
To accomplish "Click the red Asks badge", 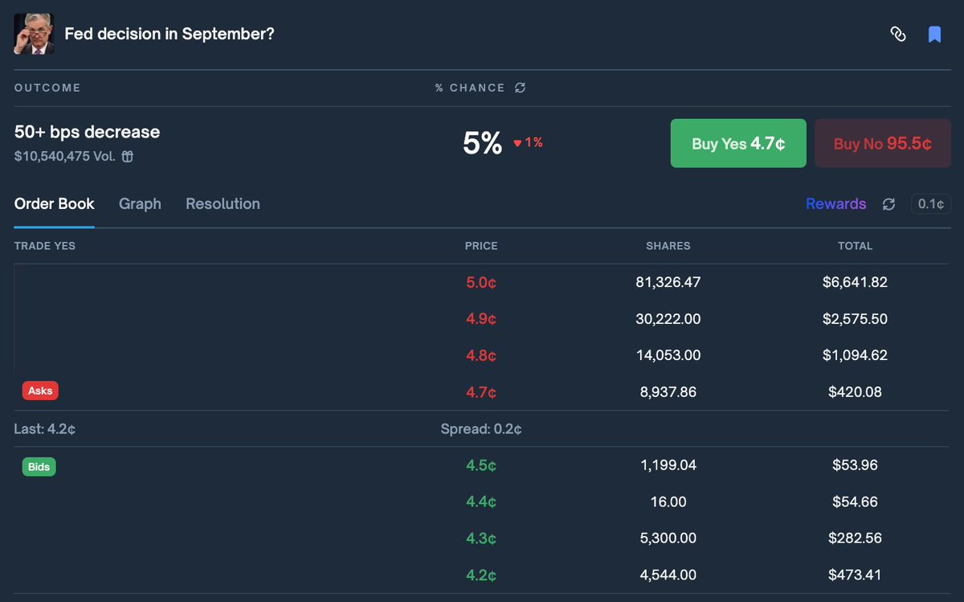I will pyautogui.click(x=39, y=391).
